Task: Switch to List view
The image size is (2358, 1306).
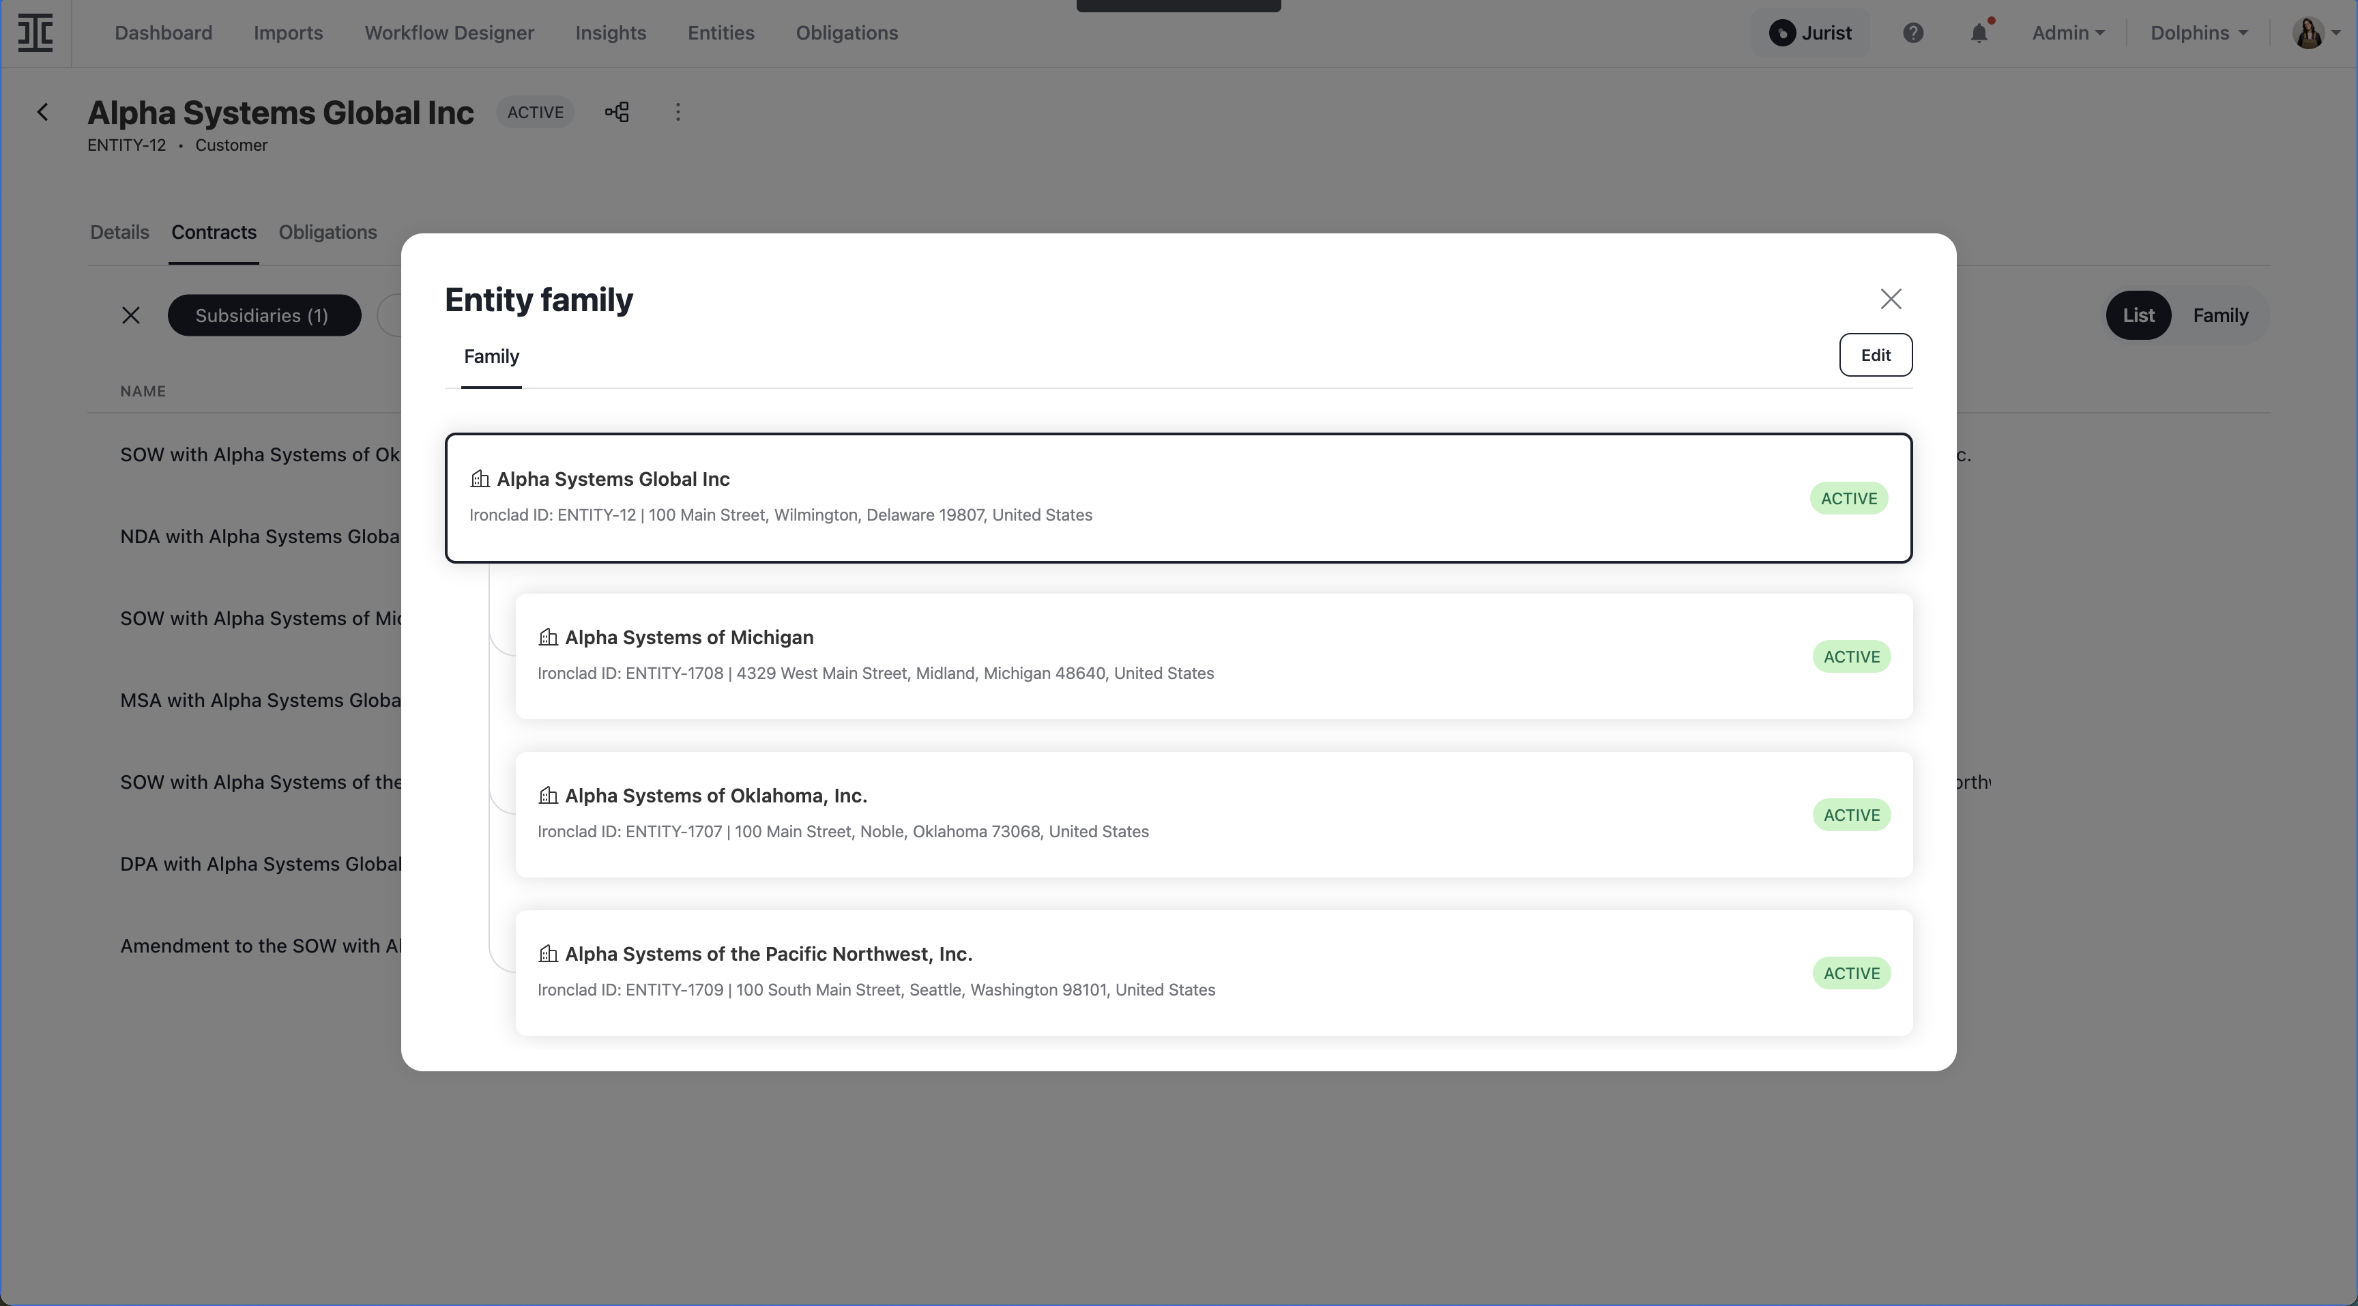Action: click(2138, 315)
